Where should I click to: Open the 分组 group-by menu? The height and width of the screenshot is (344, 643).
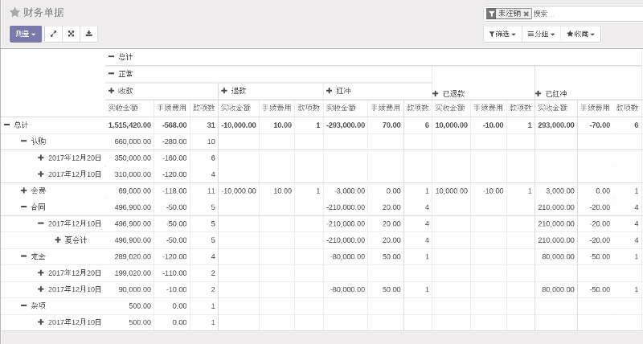[540, 35]
